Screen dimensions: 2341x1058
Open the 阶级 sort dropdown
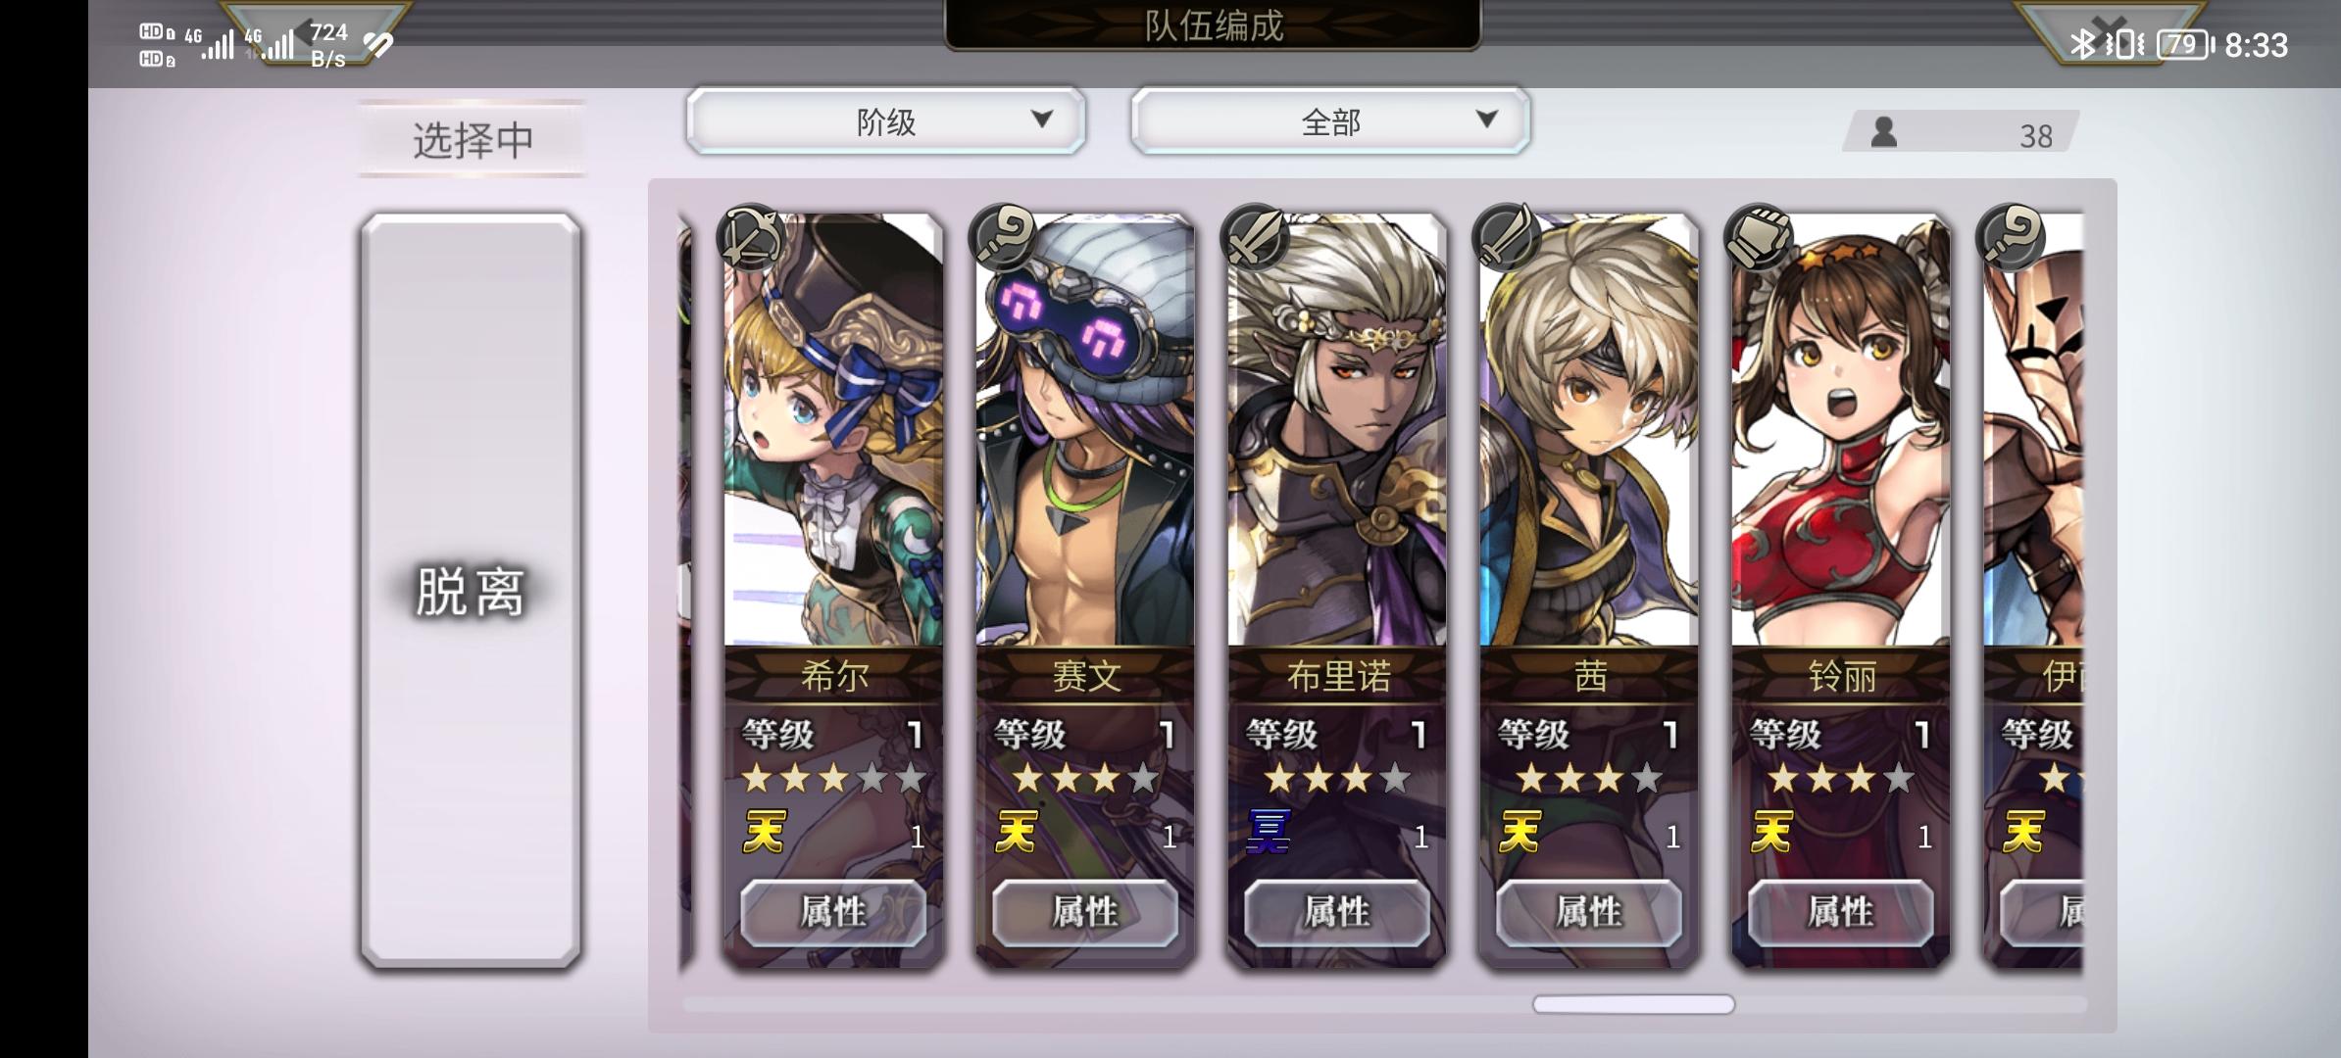886,120
